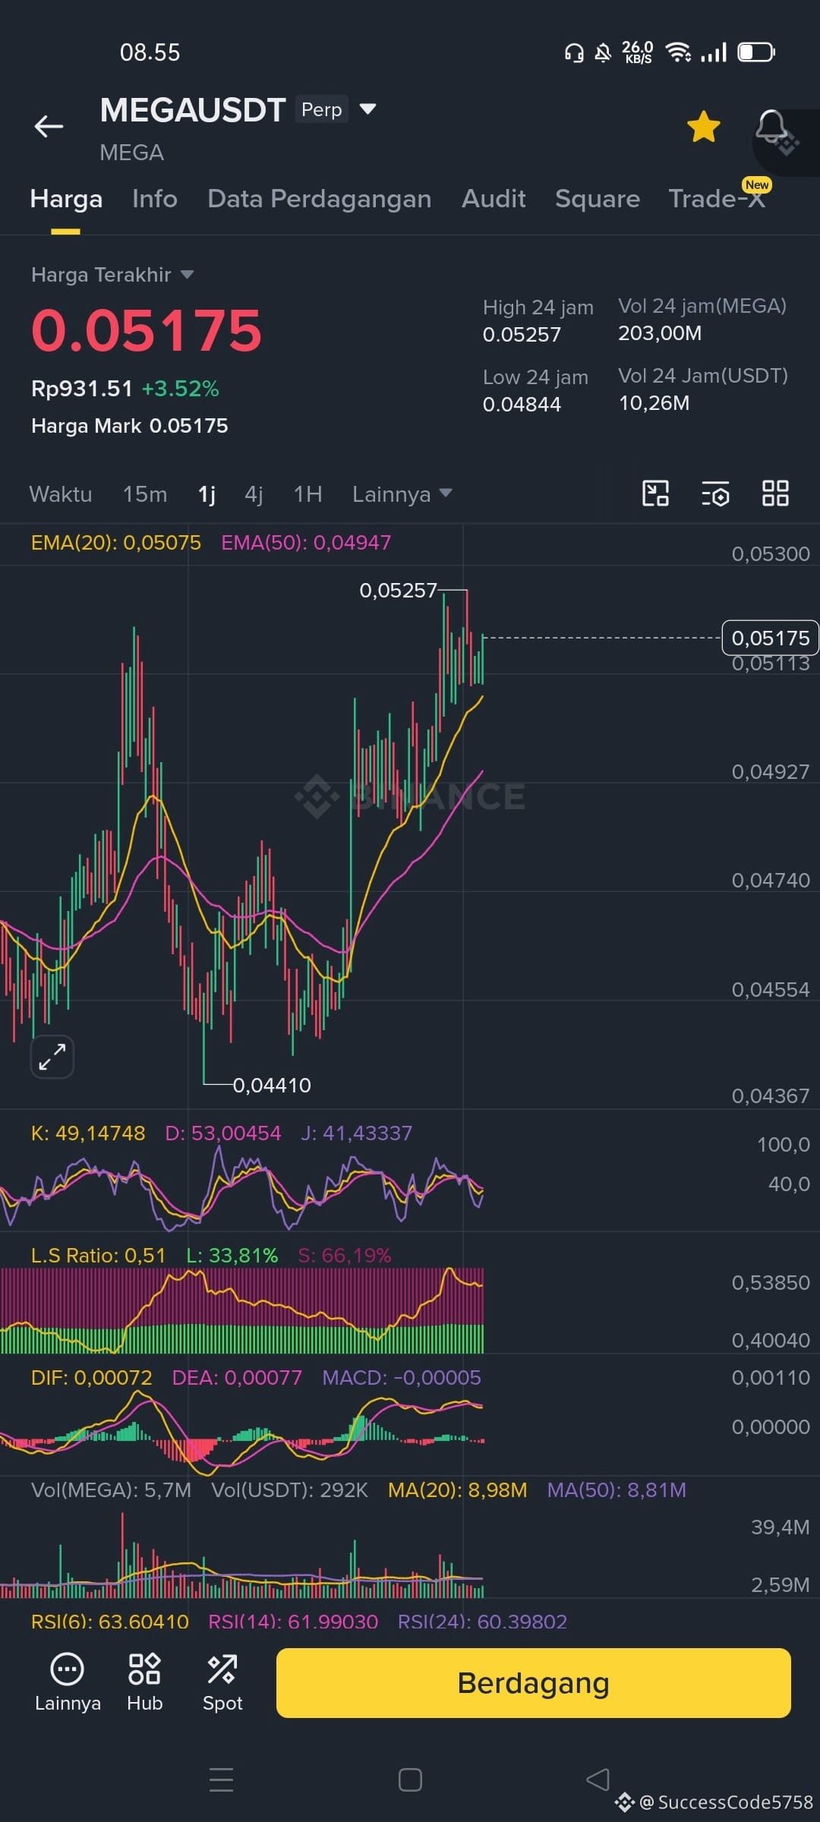Tap the Vol(MEGA) volume label
The image size is (820, 1822).
pos(111,1490)
